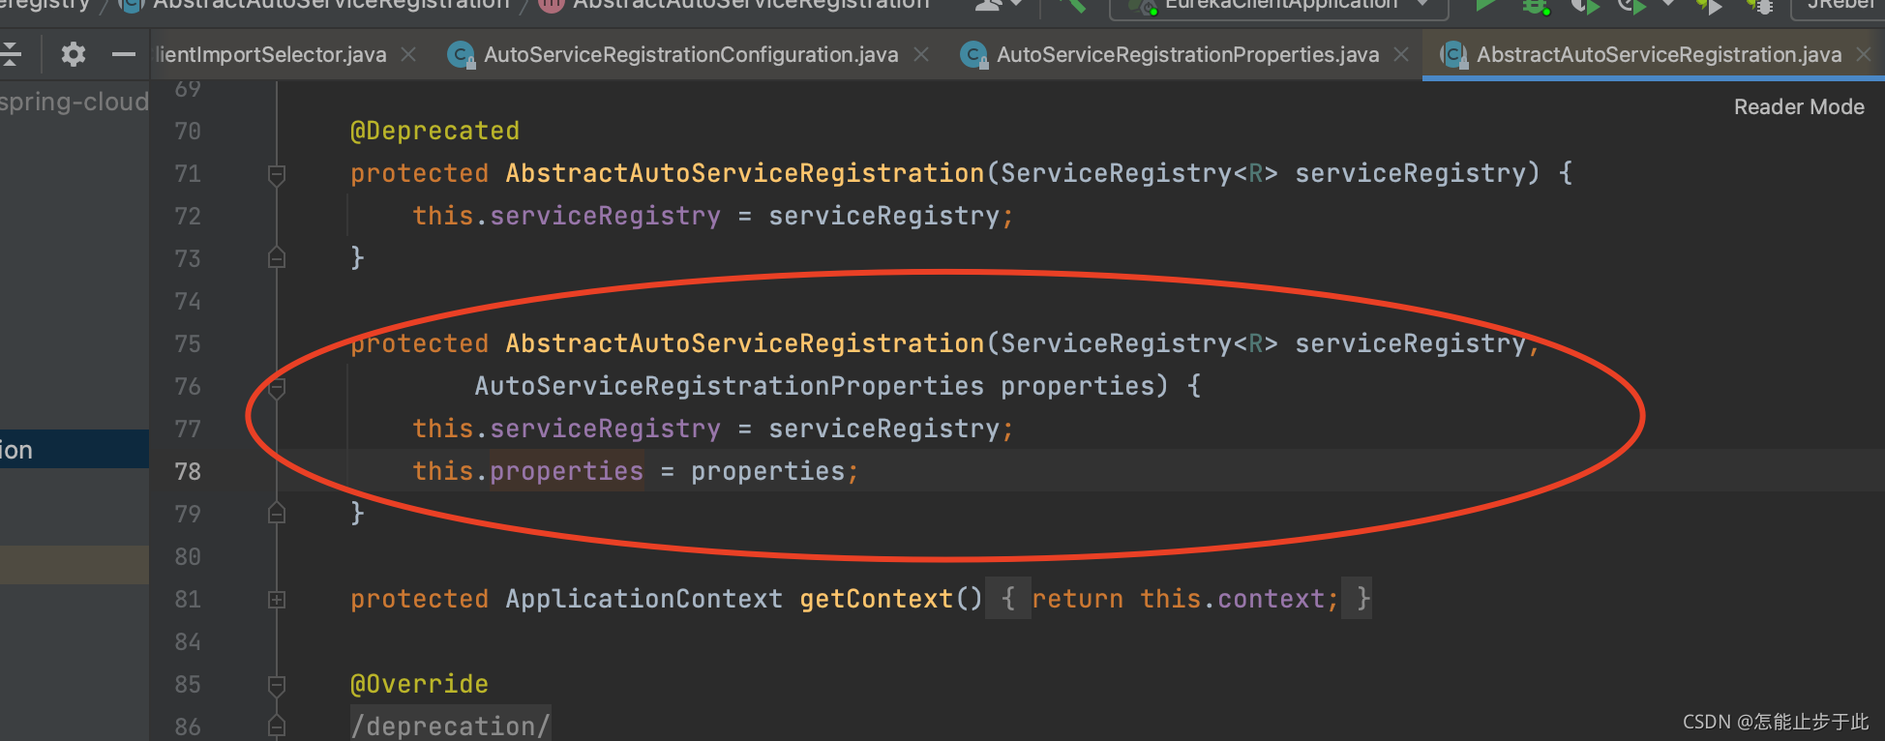Click fold end marker at line 79

coord(277,514)
